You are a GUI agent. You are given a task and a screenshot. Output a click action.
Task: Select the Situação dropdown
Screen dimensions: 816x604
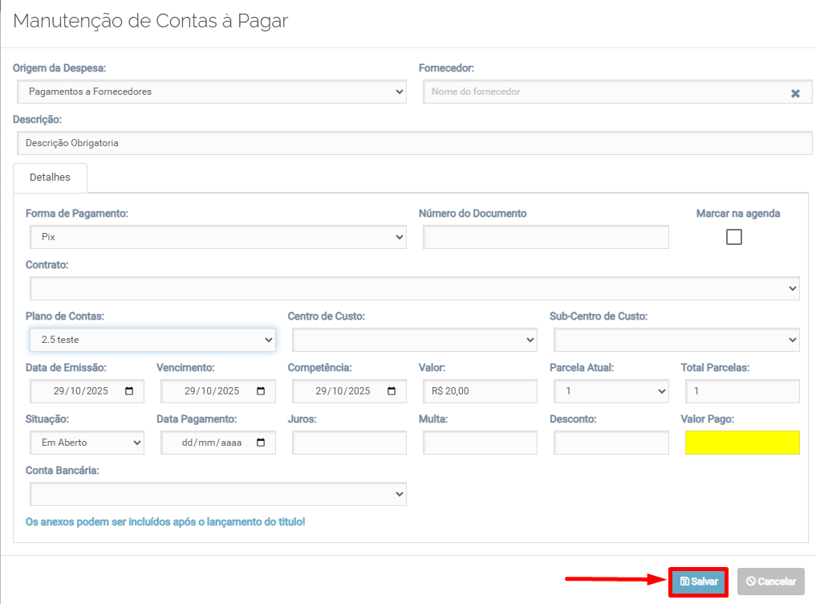tap(87, 443)
